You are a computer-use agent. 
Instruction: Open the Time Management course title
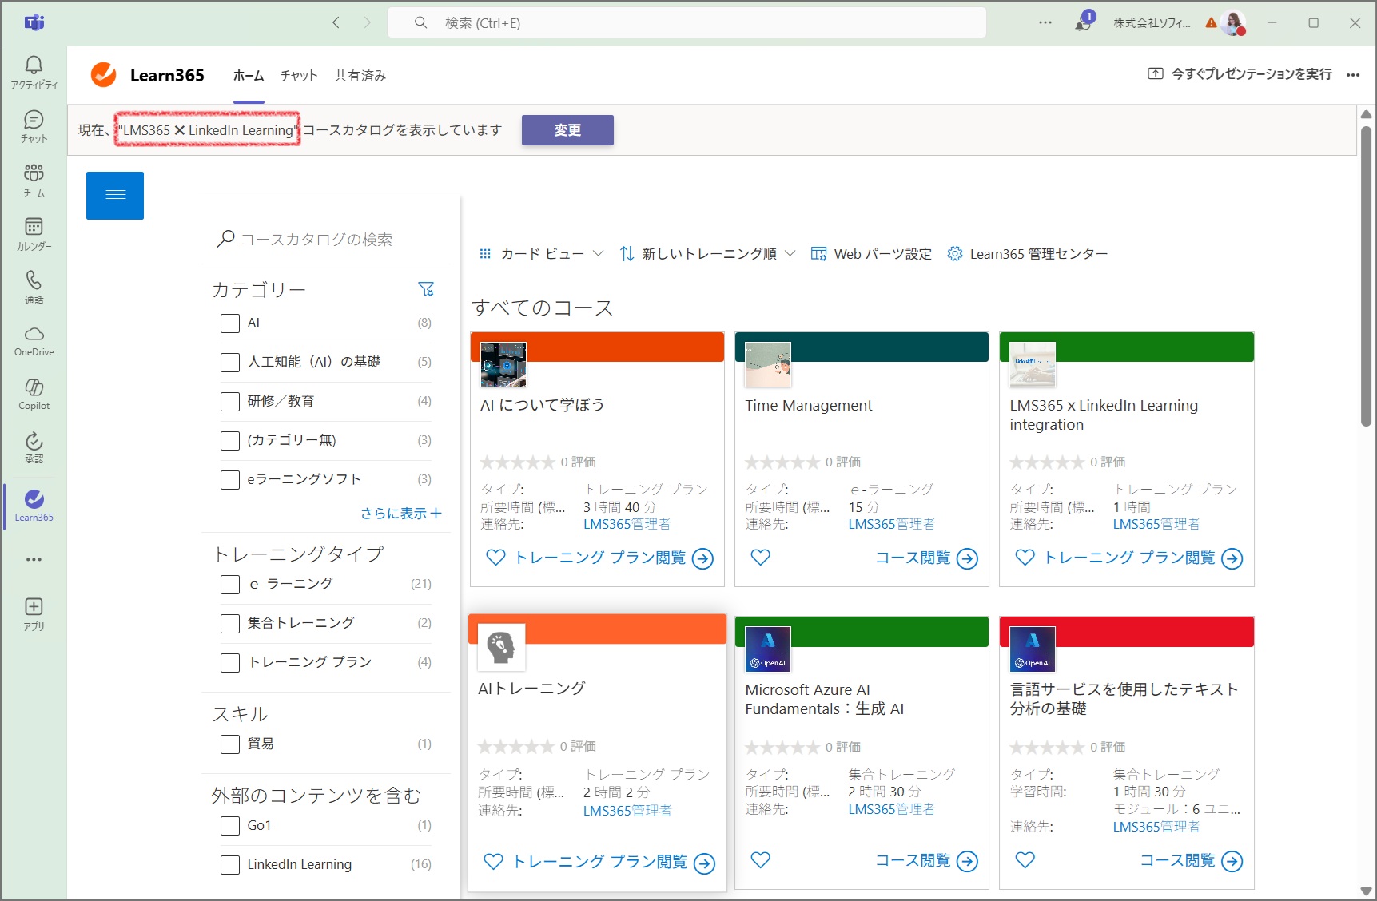click(809, 406)
